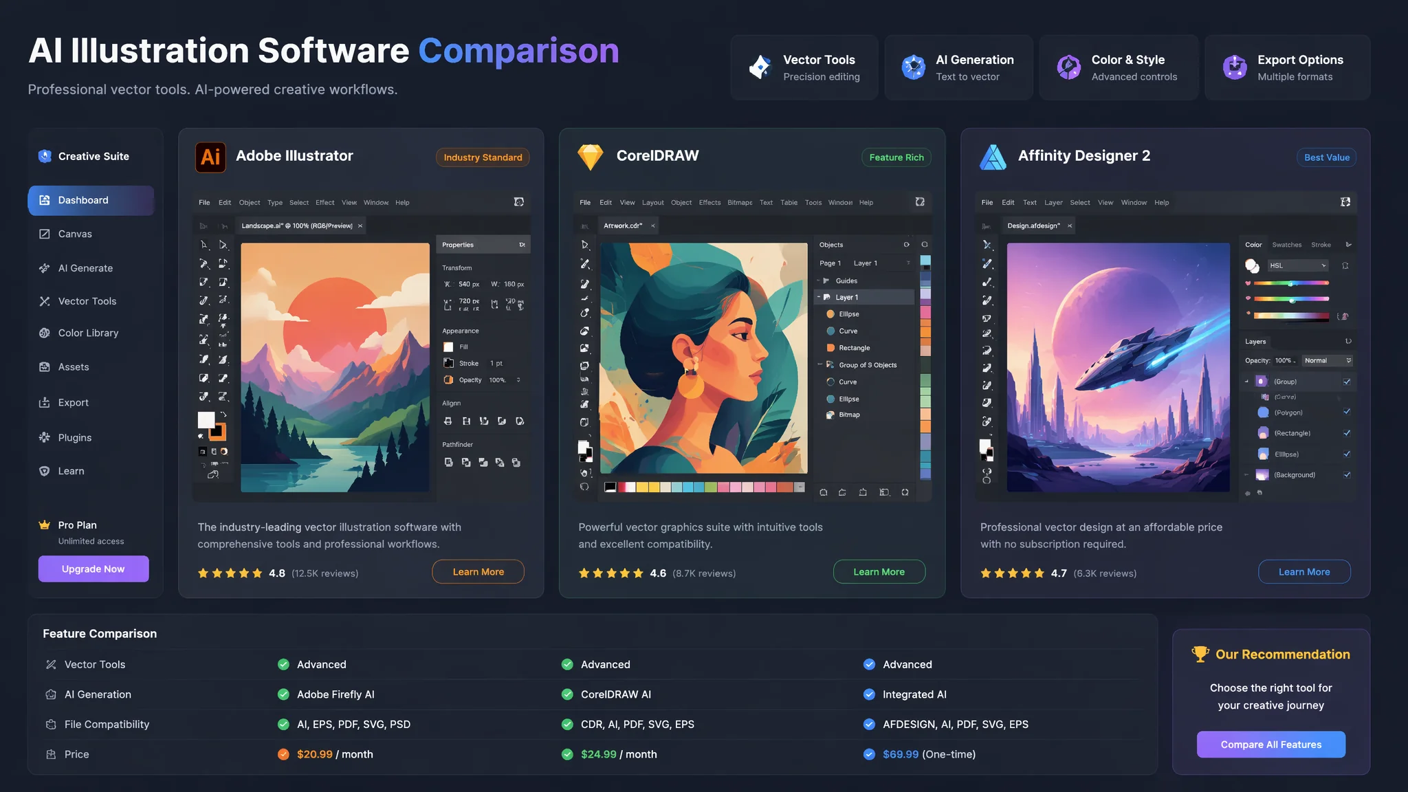Open the Illustrator Properties panel menu icon
This screenshot has width=1408, height=792.
point(522,245)
